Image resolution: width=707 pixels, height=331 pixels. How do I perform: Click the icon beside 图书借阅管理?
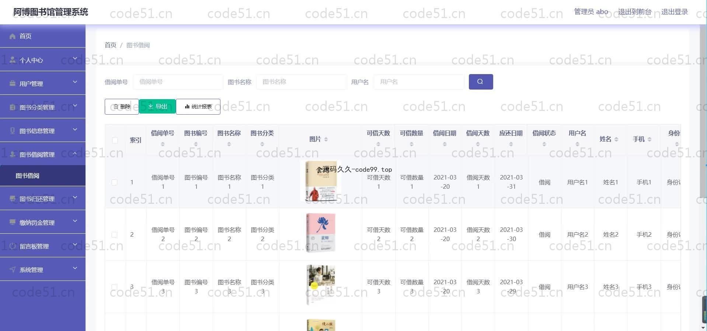pyautogui.click(x=13, y=154)
